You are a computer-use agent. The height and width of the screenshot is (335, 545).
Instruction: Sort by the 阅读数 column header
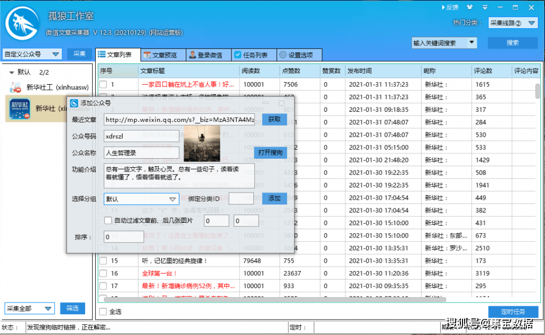260,71
